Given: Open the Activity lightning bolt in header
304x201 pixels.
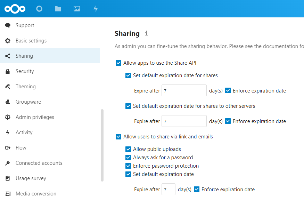Looking at the screenshot, I should (96, 9).
